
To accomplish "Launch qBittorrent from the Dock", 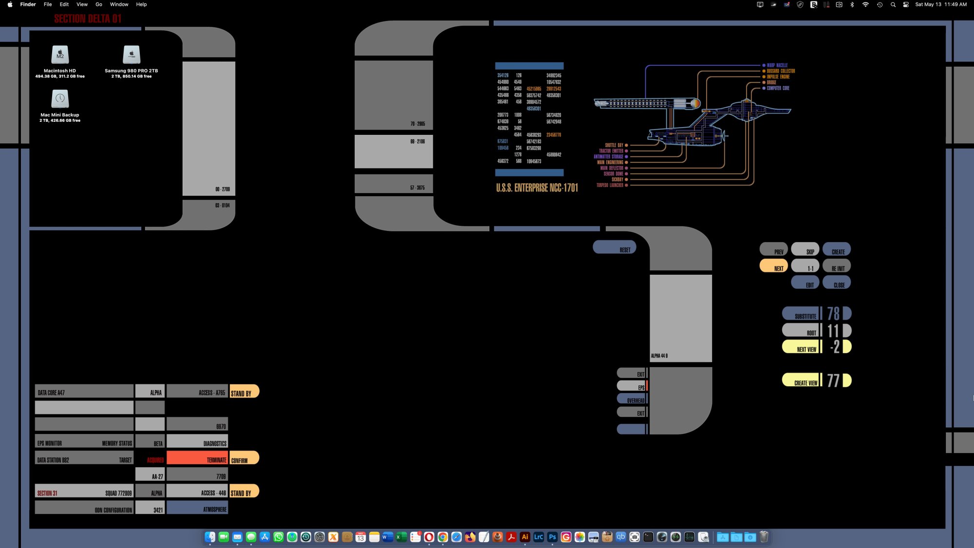I will point(620,537).
